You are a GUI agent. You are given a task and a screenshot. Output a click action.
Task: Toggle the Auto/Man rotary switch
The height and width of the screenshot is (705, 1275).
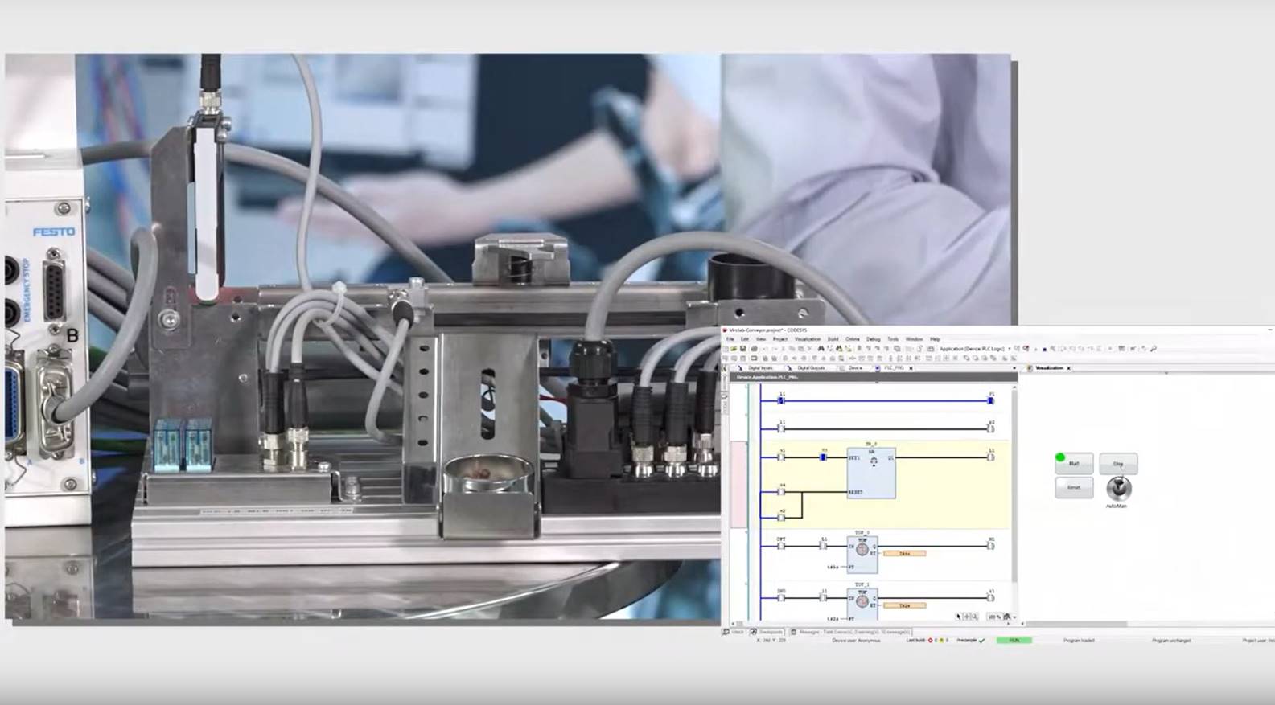[x=1118, y=488]
